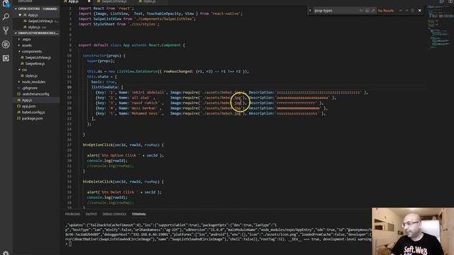The image size is (454, 255).
Task: Expand the .expo folder
Action: 27,40
